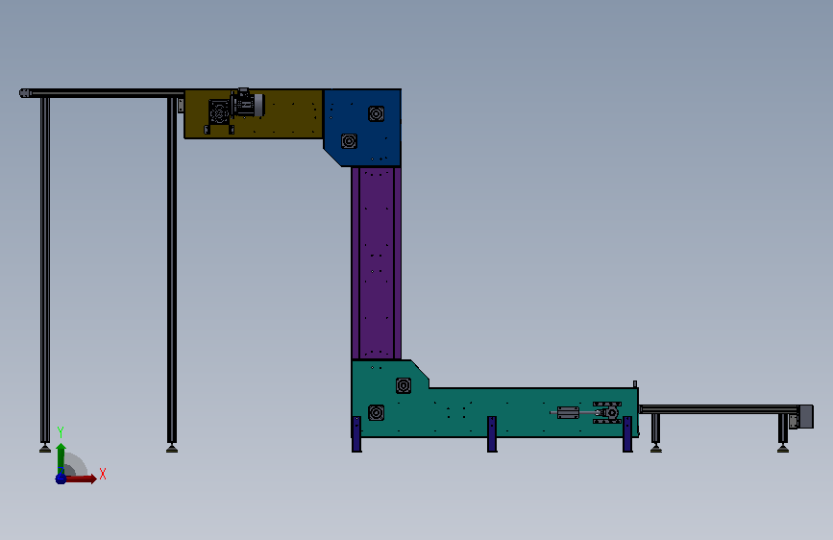The height and width of the screenshot is (540, 833).
Task: Select the tensioner assembly on the green panel
Action: coord(586,412)
